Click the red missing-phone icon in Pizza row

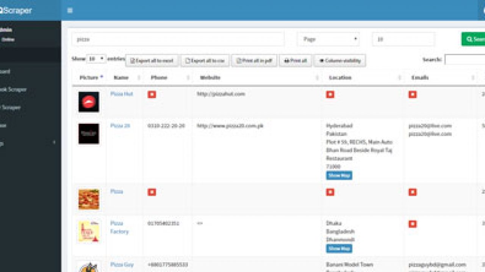[152, 192]
